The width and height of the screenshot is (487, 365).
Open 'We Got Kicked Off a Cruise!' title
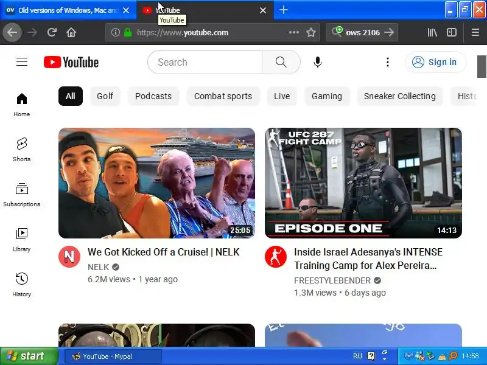click(163, 252)
